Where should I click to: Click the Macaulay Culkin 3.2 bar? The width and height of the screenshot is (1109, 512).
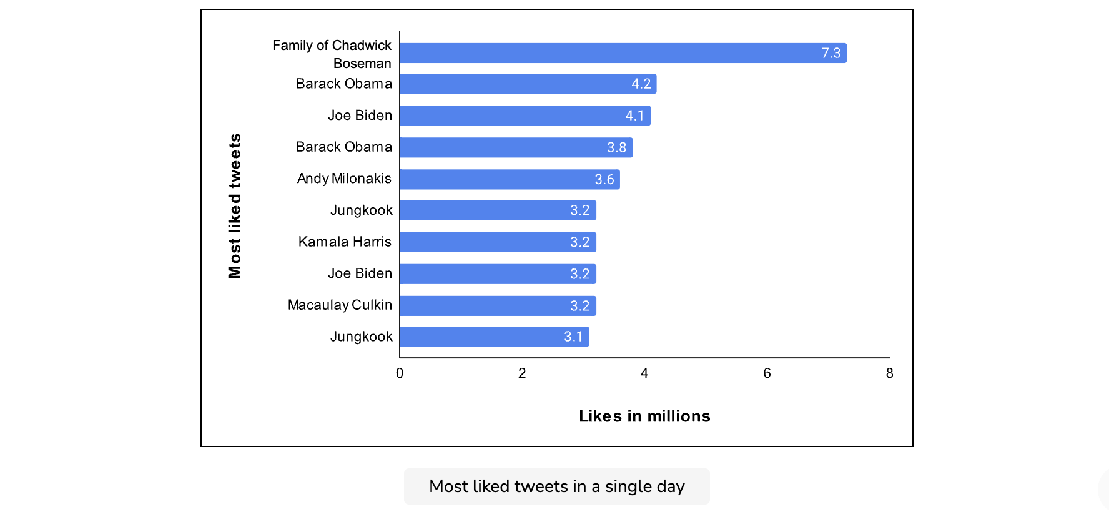tap(498, 306)
